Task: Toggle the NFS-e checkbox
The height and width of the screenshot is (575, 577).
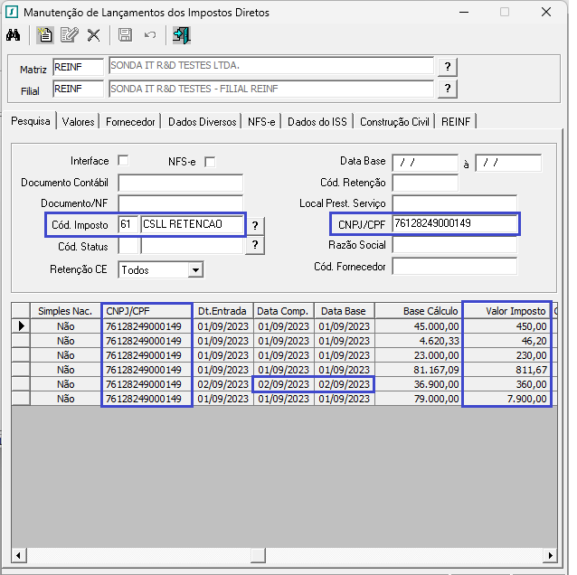Action: point(210,162)
